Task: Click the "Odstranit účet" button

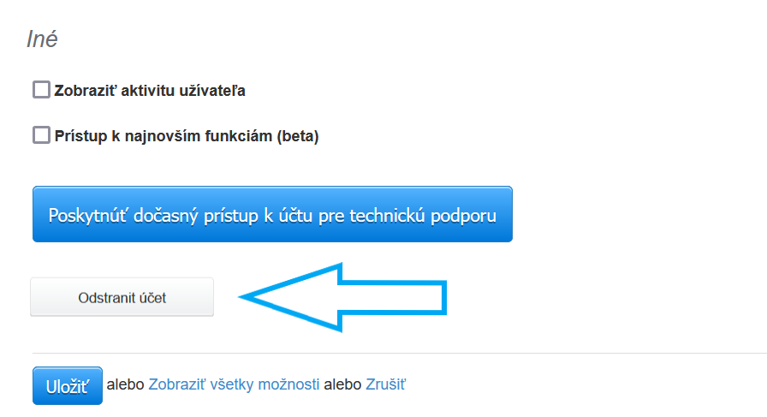Action: point(122,298)
